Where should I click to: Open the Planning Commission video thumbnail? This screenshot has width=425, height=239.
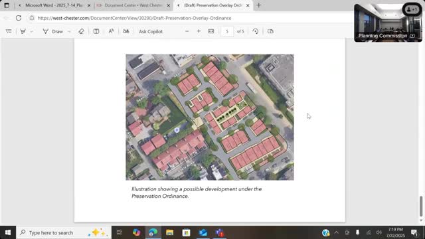(388, 23)
